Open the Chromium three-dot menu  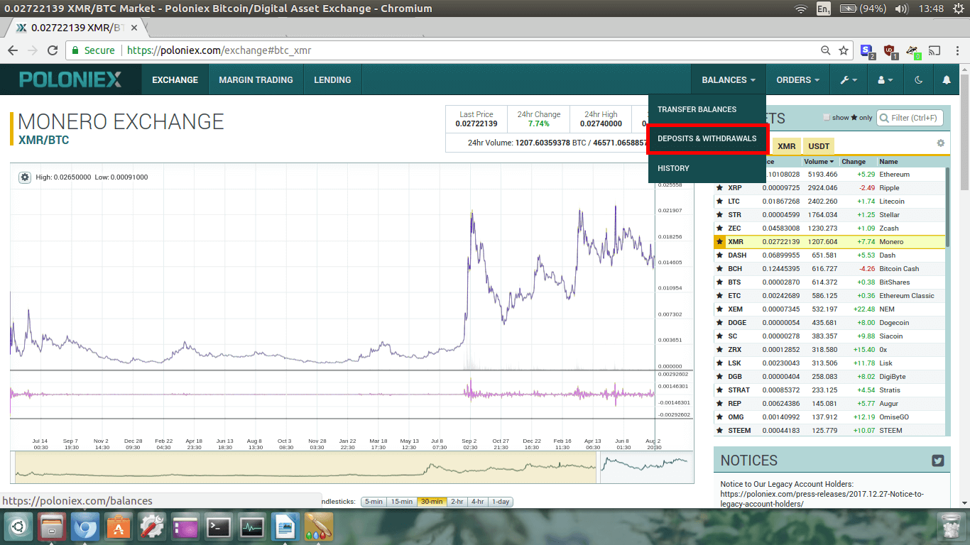pos(956,50)
